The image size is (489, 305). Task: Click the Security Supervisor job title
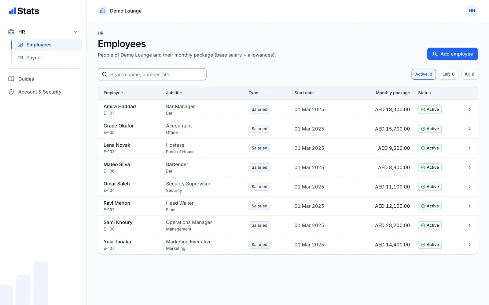[188, 184]
